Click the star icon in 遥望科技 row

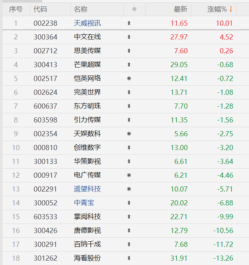pyautogui.click(x=129, y=189)
